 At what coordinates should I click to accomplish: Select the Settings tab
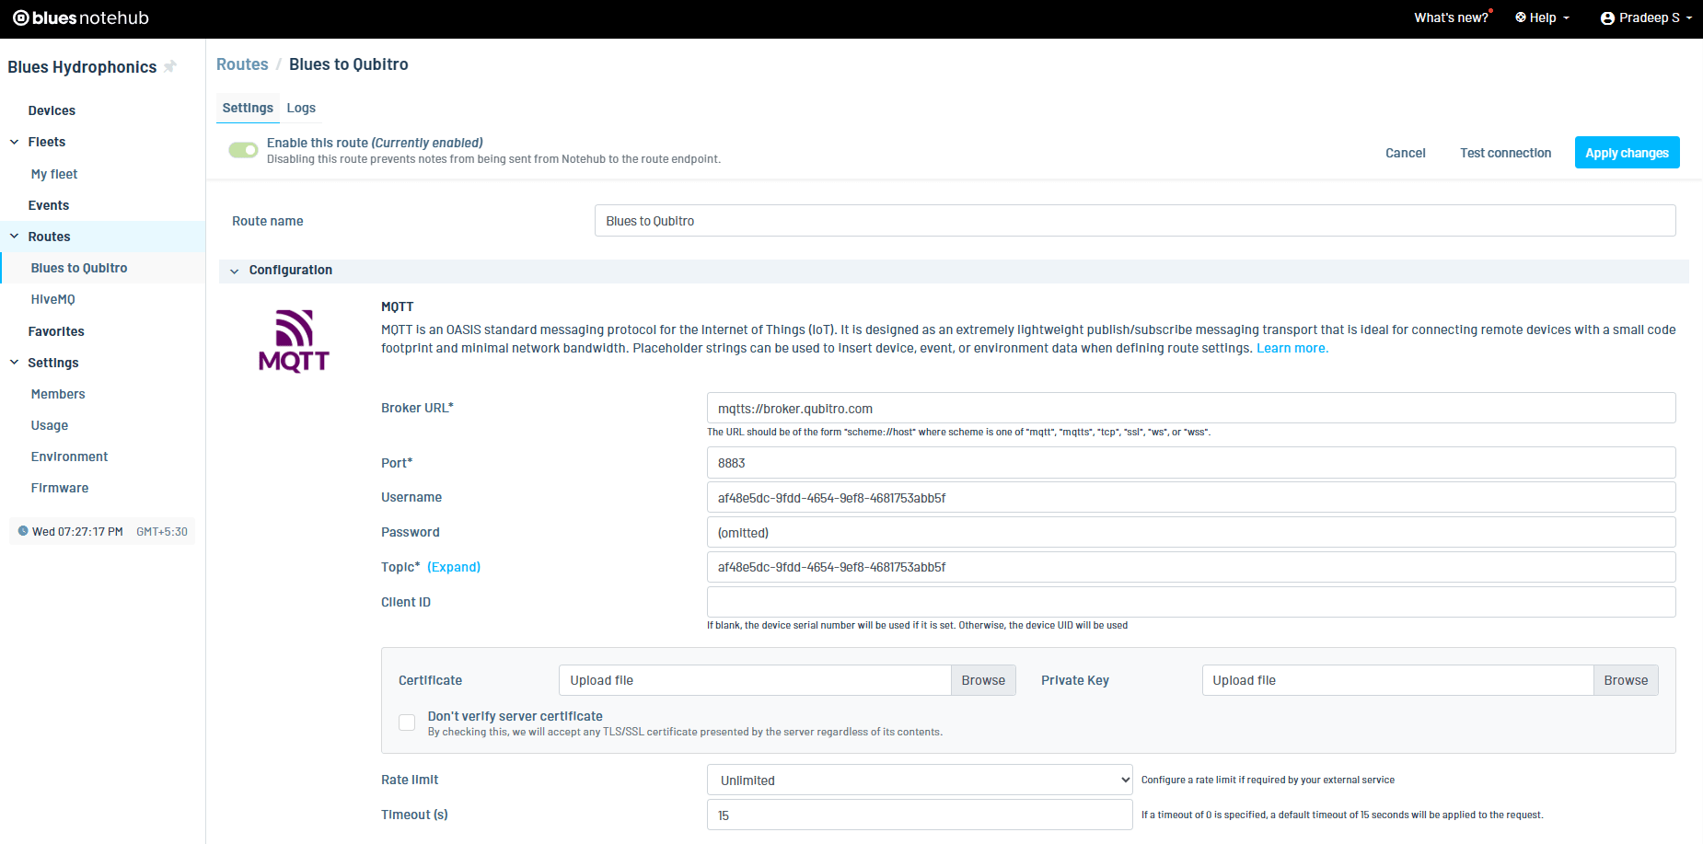point(248,108)
